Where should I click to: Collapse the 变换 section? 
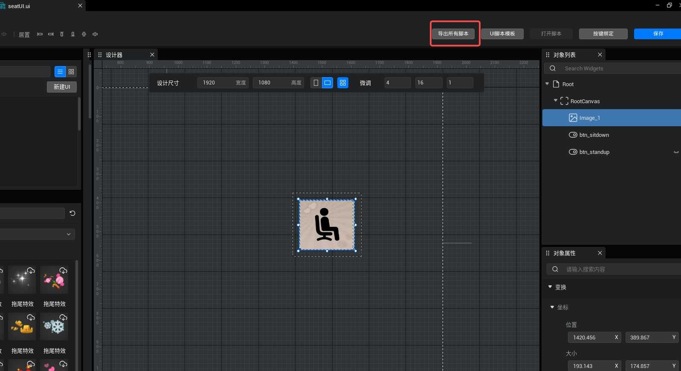[x=550, y=287]
